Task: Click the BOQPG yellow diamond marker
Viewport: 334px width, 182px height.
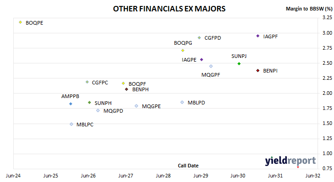Action: (x=183, y=50)
